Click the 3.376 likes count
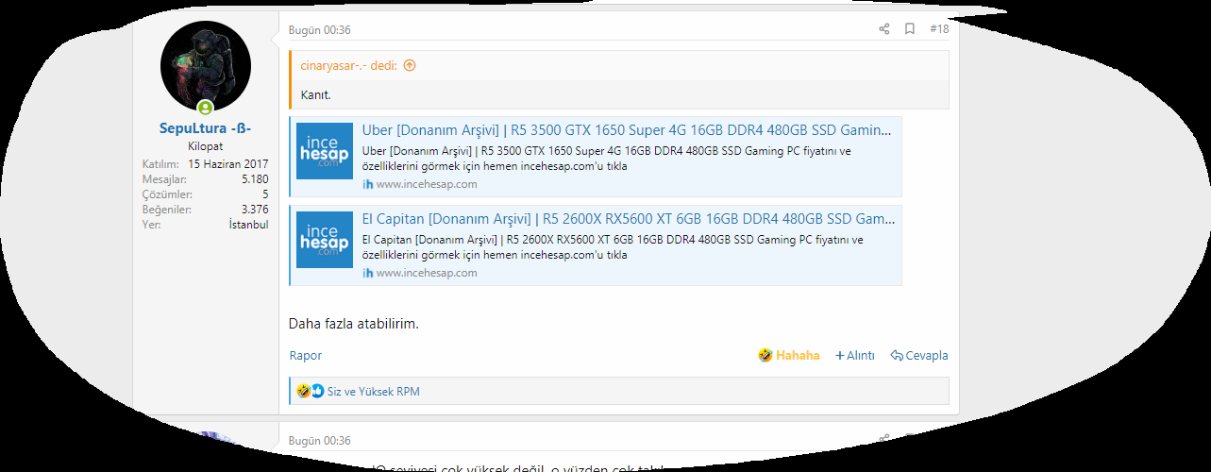Viewport: 1211px width, 472px height. click(x=255, y=210)
